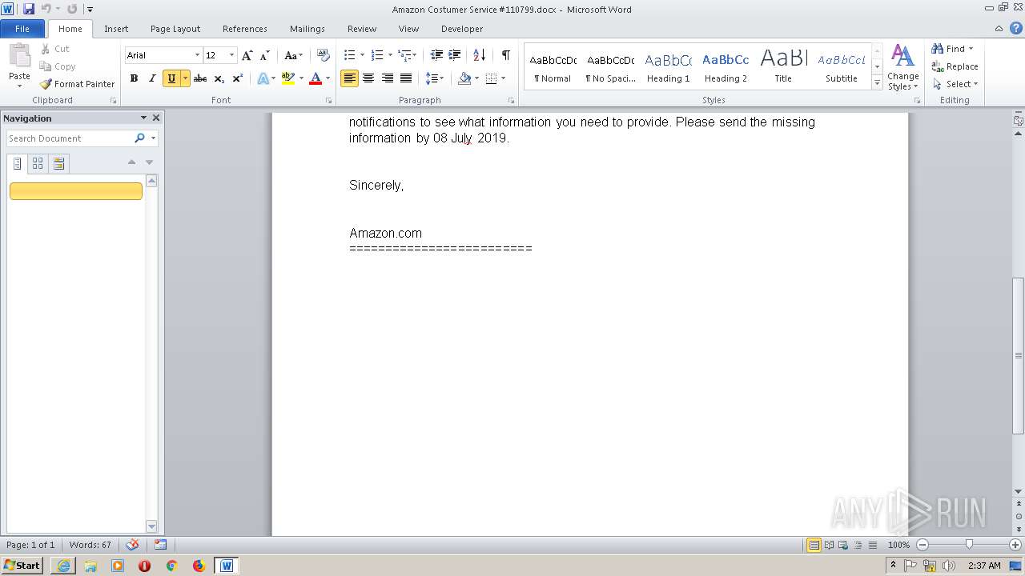Toggle Underline formatting

[171, 78]
